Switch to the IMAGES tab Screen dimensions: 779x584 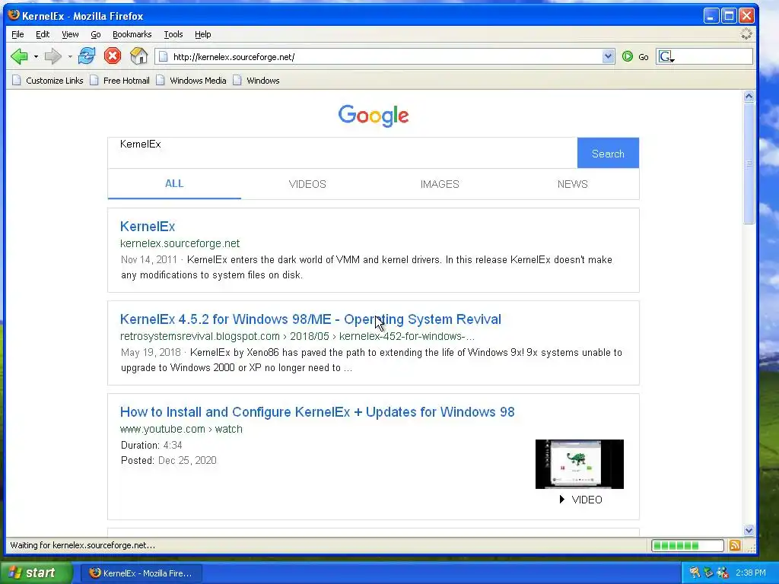pos(440,184)
